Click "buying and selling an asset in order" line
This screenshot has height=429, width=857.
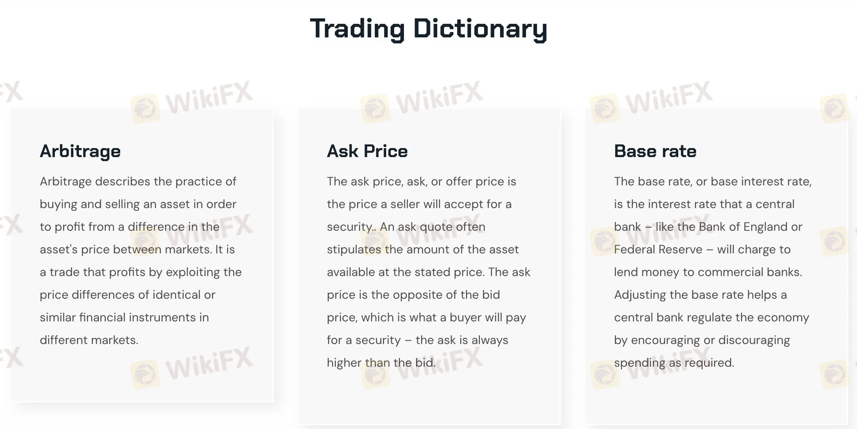(x=138, y=204)
